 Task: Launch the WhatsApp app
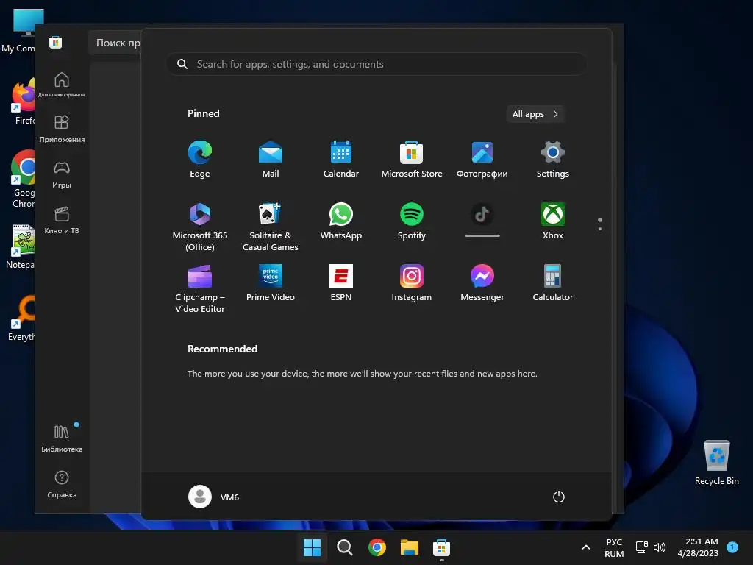click(x=341, y=221)
